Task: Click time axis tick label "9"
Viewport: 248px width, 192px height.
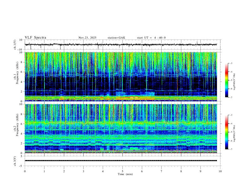Action: [200, 171]
